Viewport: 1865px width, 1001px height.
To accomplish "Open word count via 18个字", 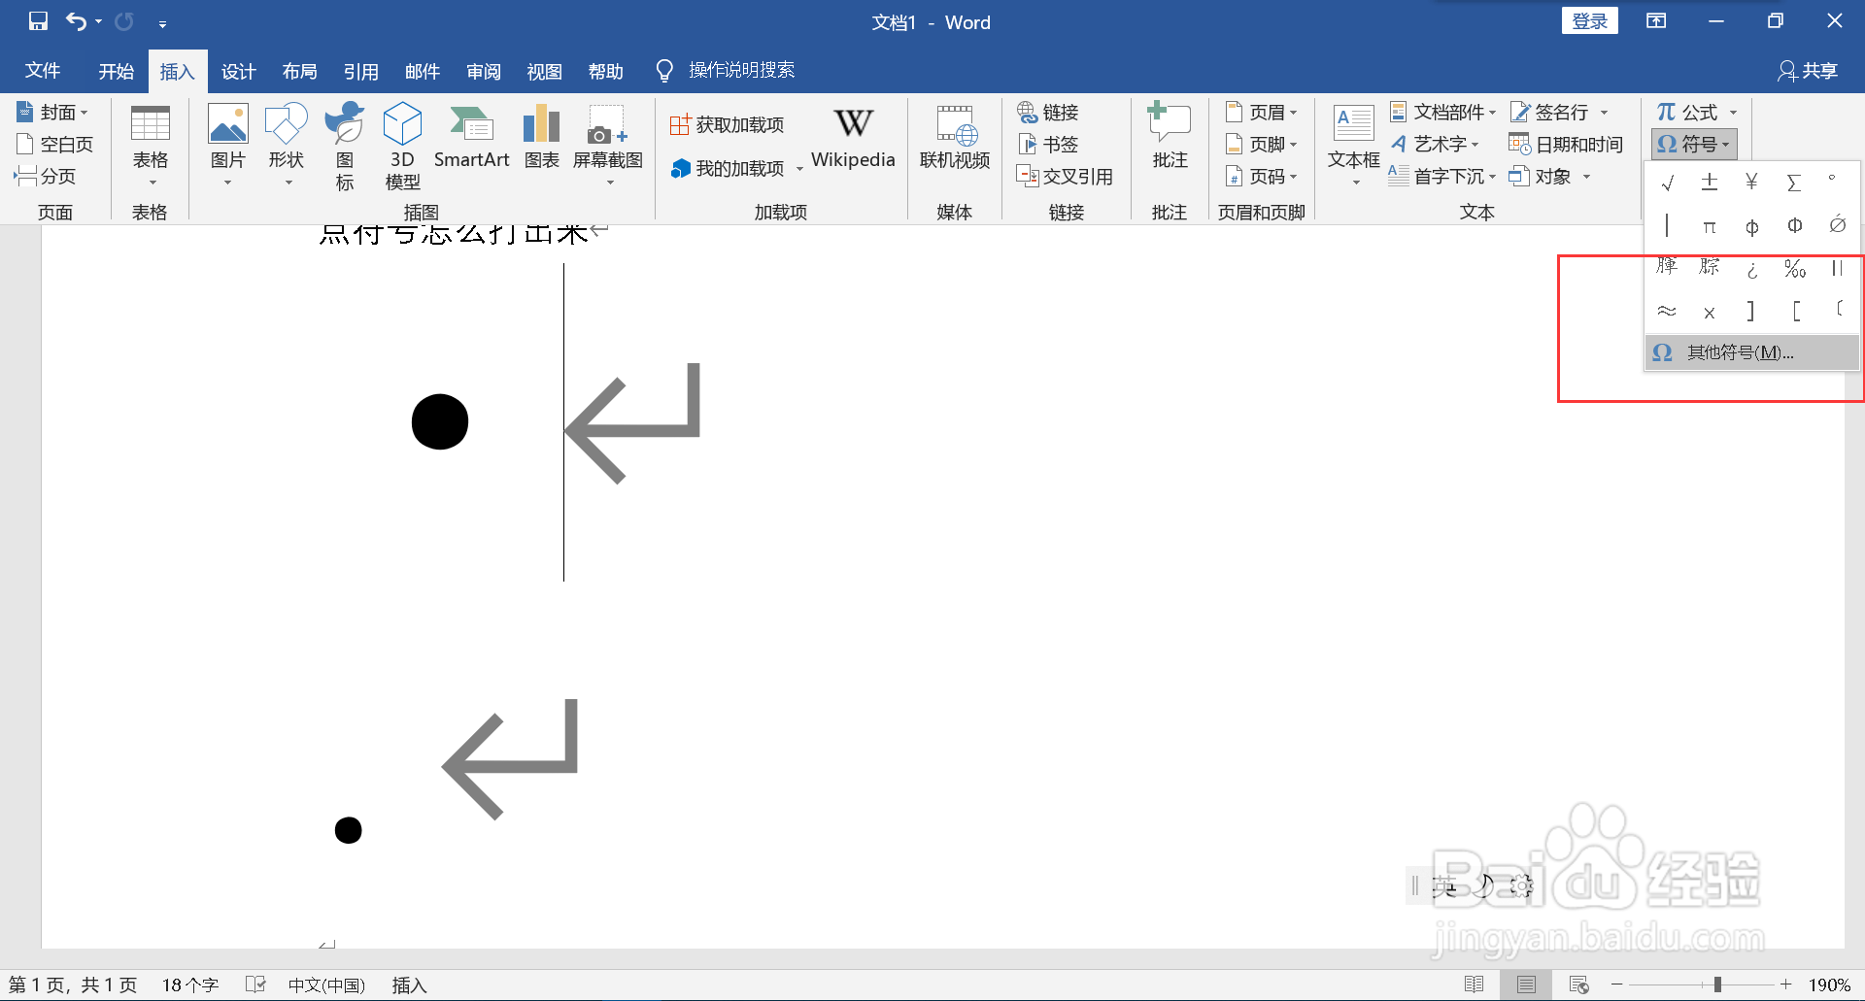I will click(189, 984).
